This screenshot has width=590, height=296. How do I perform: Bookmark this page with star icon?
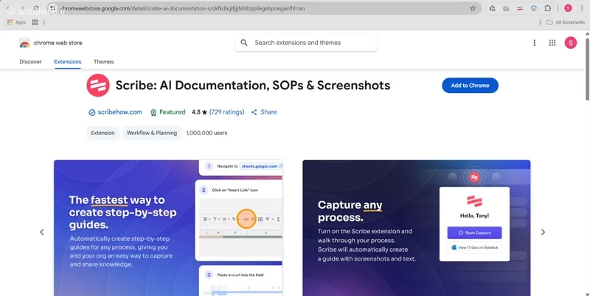tap(473, 8)
